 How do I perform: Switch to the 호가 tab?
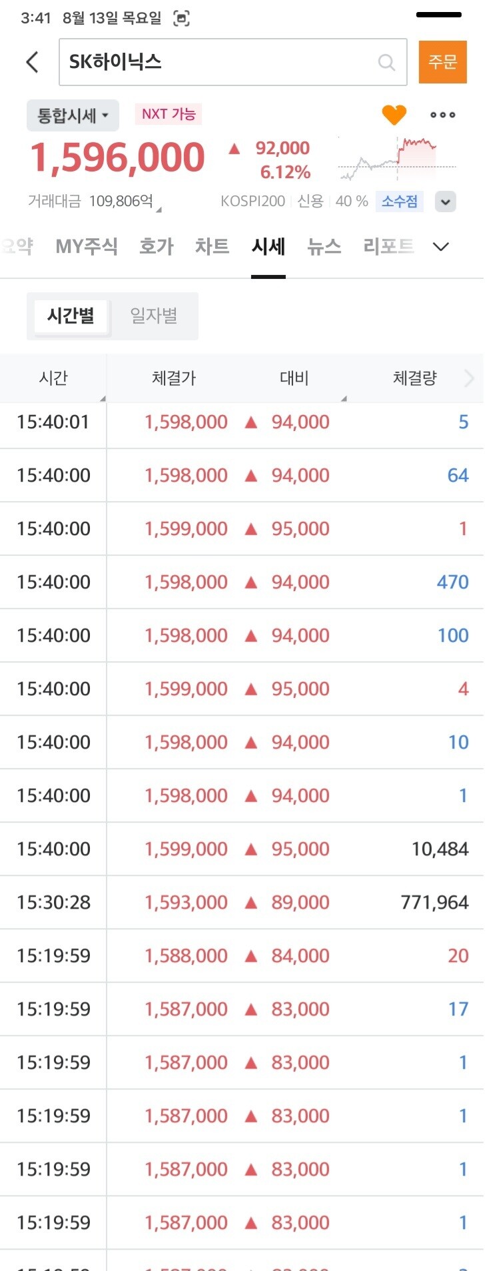(156, 247)
